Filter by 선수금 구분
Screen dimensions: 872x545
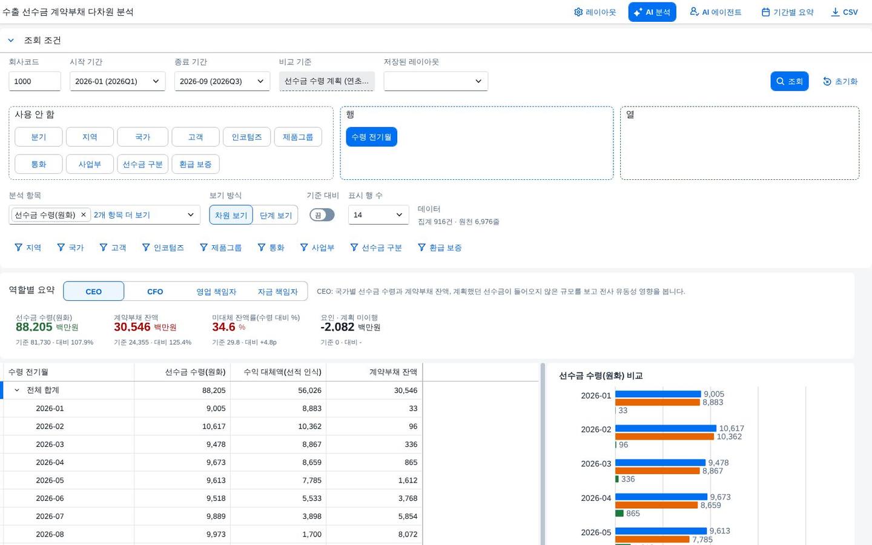[x=376, y=248]
